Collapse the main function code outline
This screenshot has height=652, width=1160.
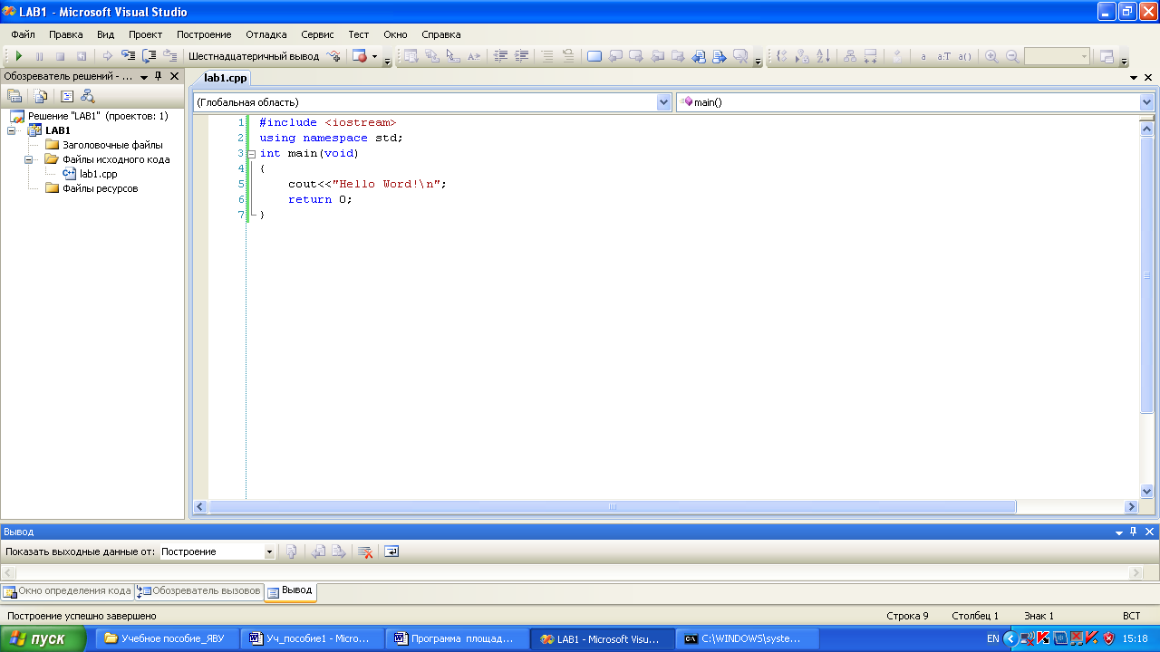tap(252, 153)
